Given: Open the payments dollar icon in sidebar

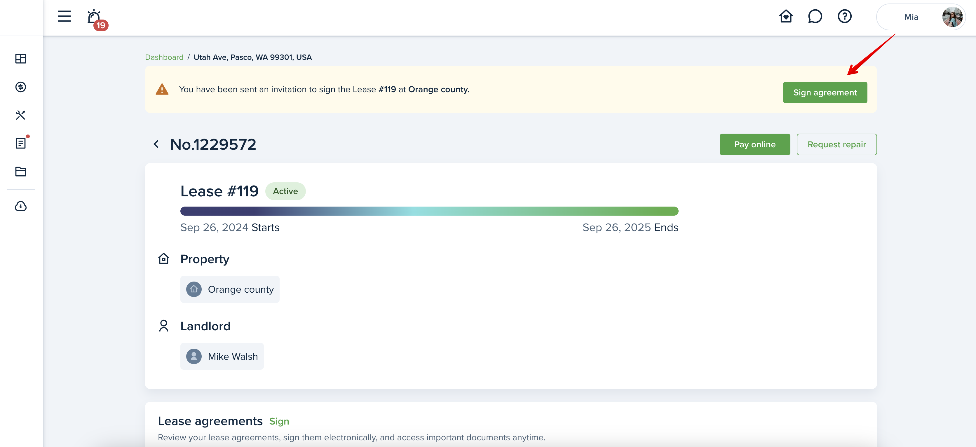Looking at the screenshot, I should click(x=21, y=87).
